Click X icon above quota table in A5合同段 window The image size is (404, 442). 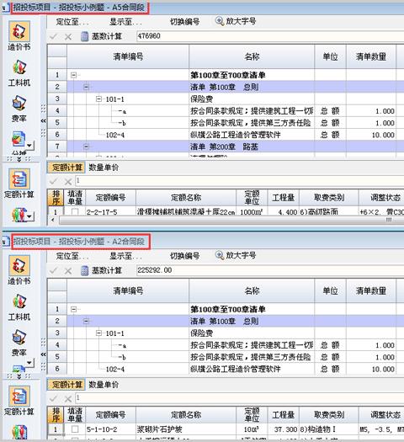68,182
